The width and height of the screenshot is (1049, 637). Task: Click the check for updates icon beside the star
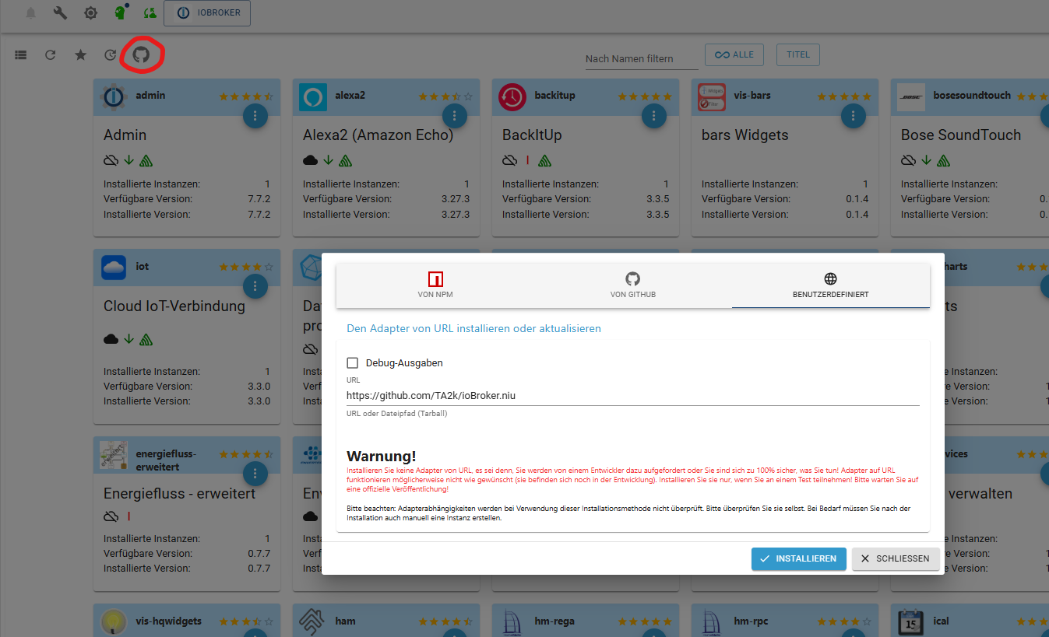pyautogui.click(x=111, y=55)
